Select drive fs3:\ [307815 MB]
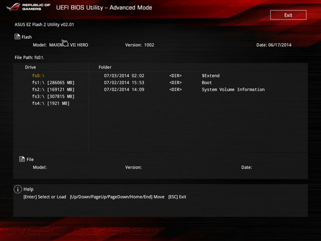Viewport: 321px width, 241px height. click(53, 96)
